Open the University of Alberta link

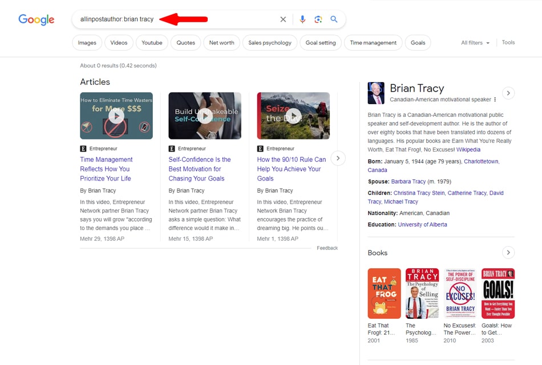tap(422, 224)
